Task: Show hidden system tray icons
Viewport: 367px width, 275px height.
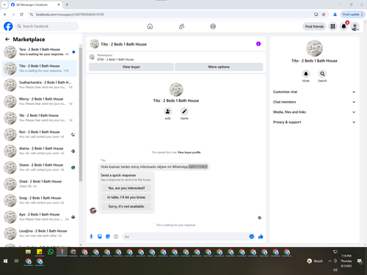Action: 330,261
